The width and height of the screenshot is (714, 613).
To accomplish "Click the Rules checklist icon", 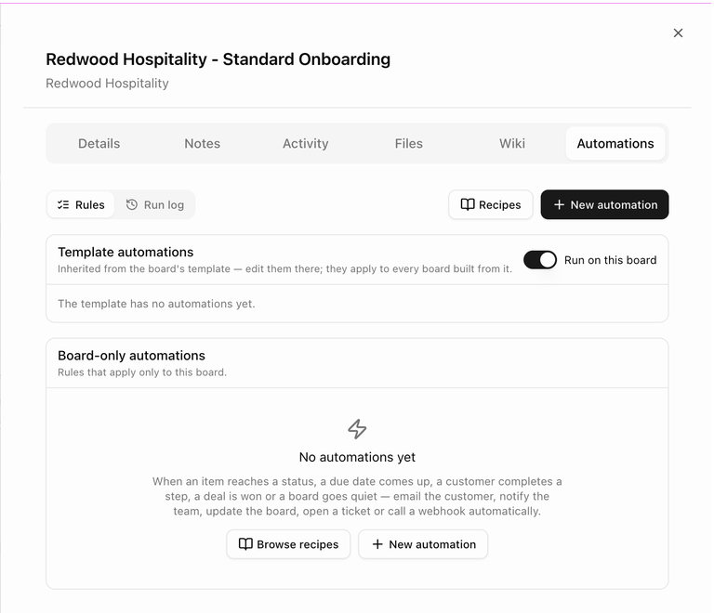I will 63,204.
